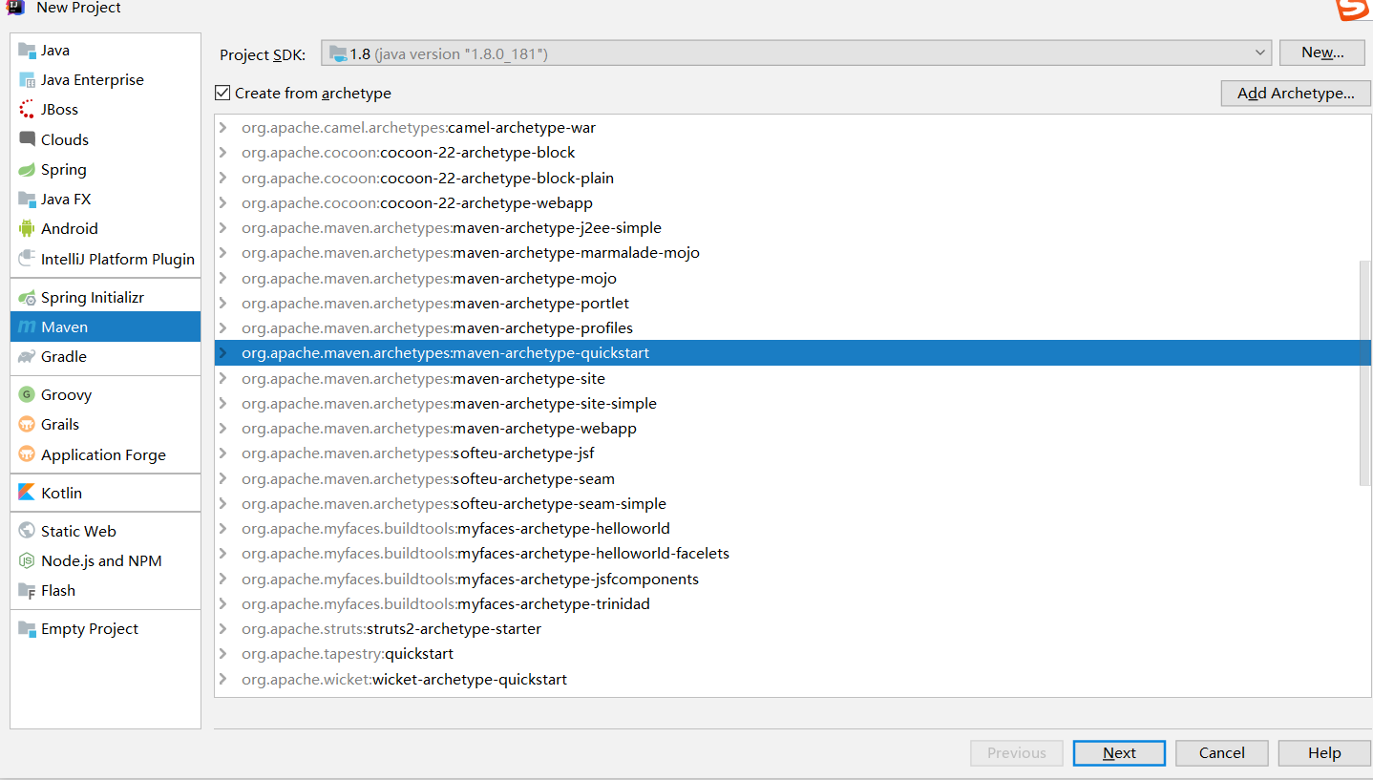Select myfaces-archetype-helloworld-facelets row
The image size is (1373, 780).
792,554
